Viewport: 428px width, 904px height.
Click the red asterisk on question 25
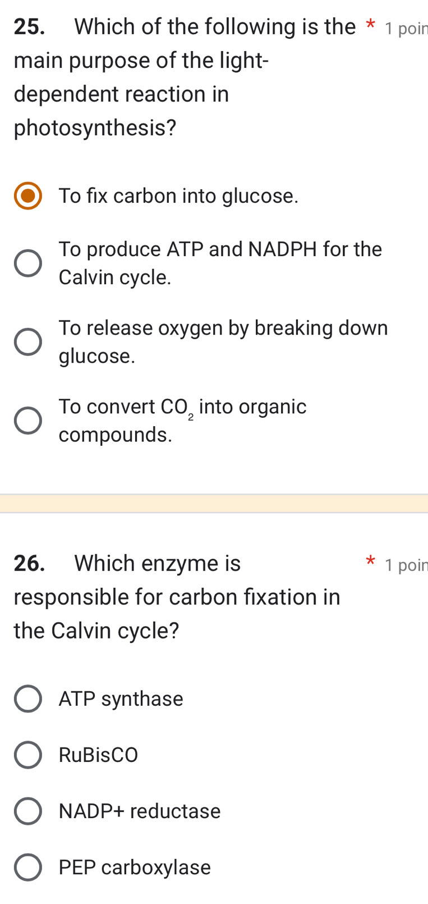click(370, 24)
